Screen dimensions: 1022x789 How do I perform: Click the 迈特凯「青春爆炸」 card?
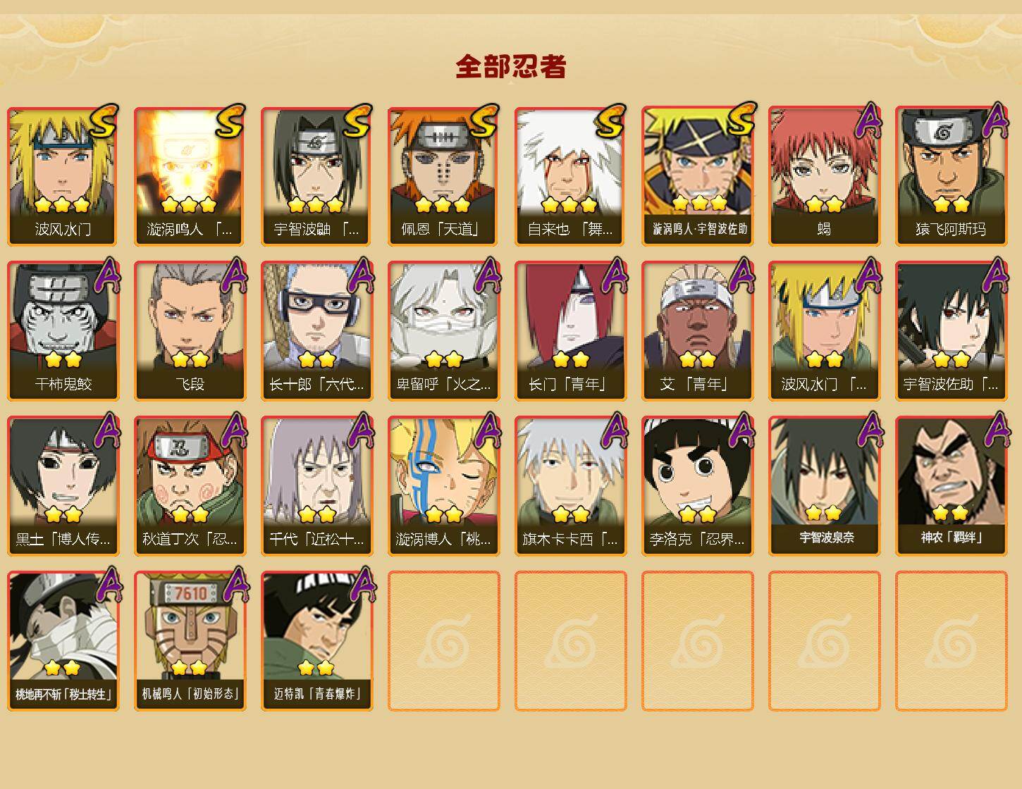coord(316,641)
